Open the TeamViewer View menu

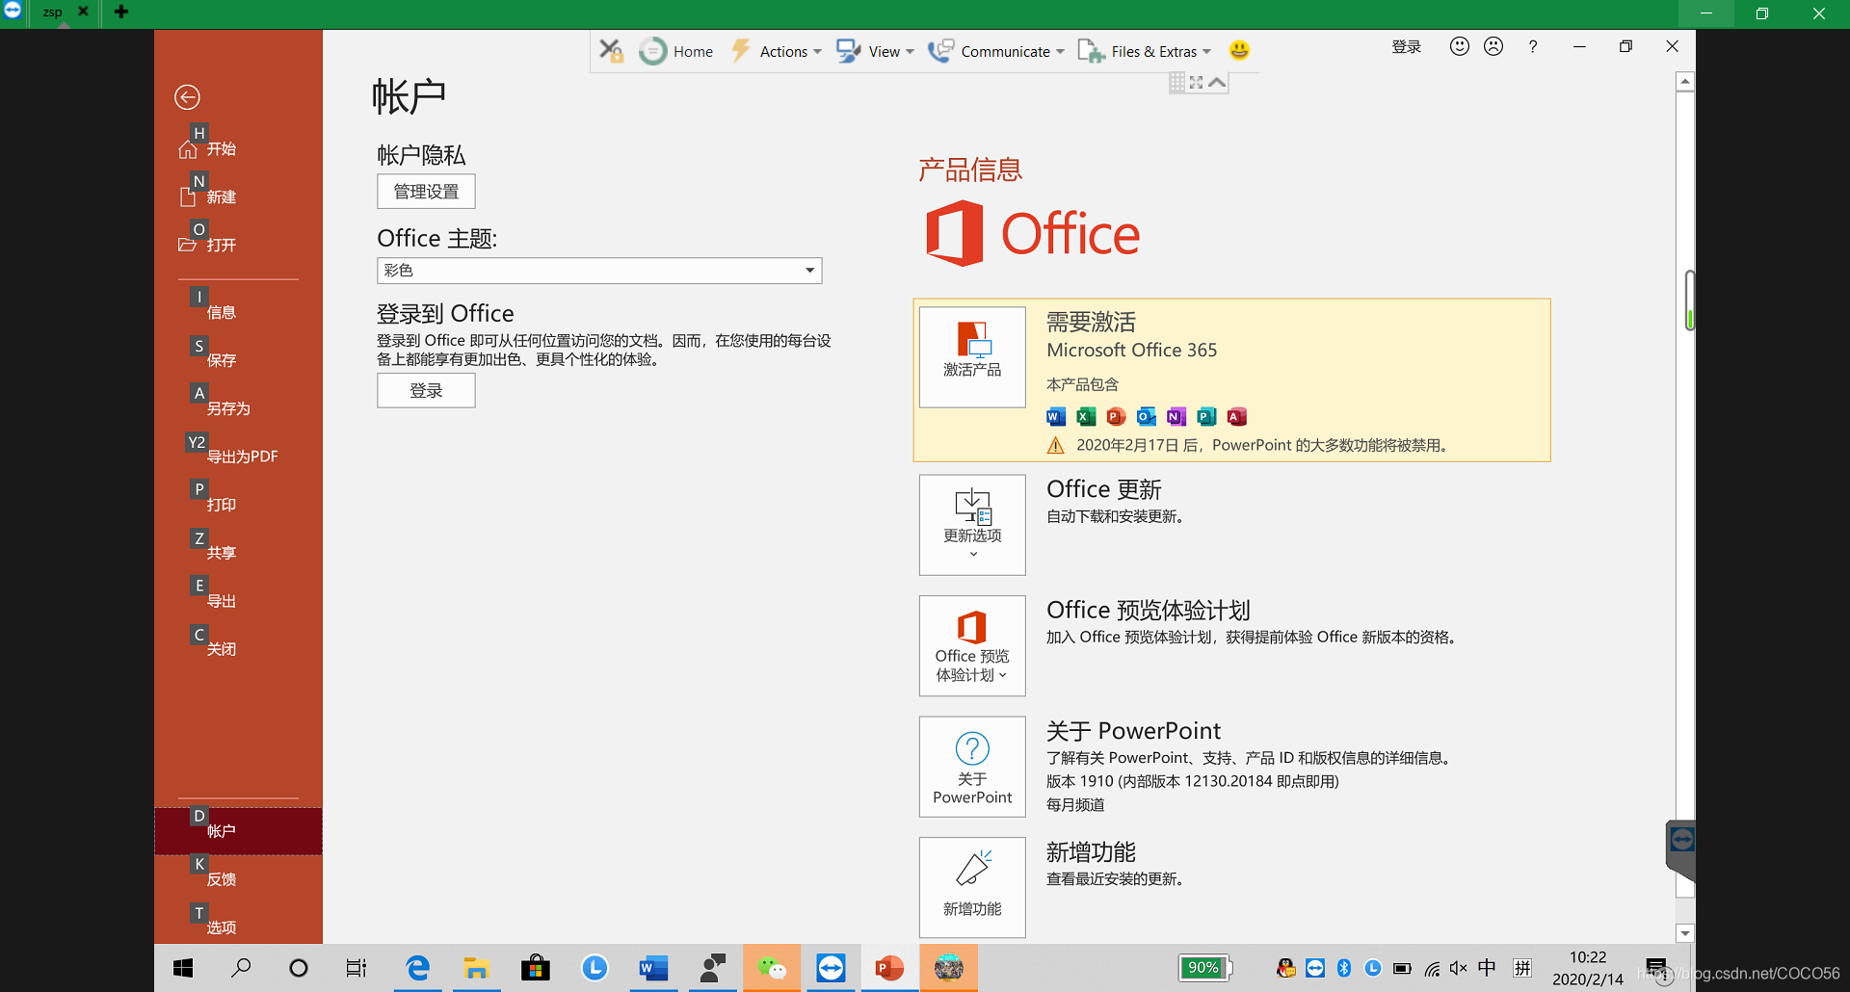point(875,51)
